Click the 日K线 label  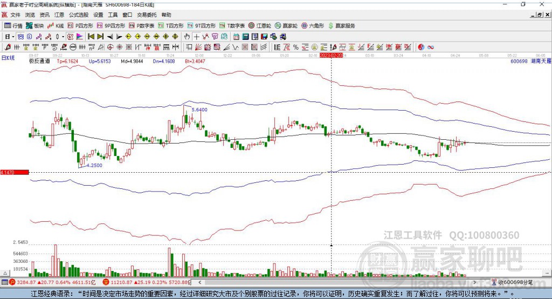(8, 58)
